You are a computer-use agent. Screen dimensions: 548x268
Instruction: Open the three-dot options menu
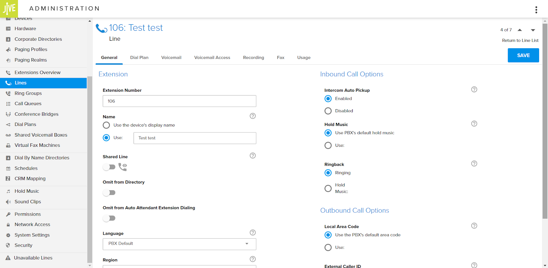pos(536,10)
